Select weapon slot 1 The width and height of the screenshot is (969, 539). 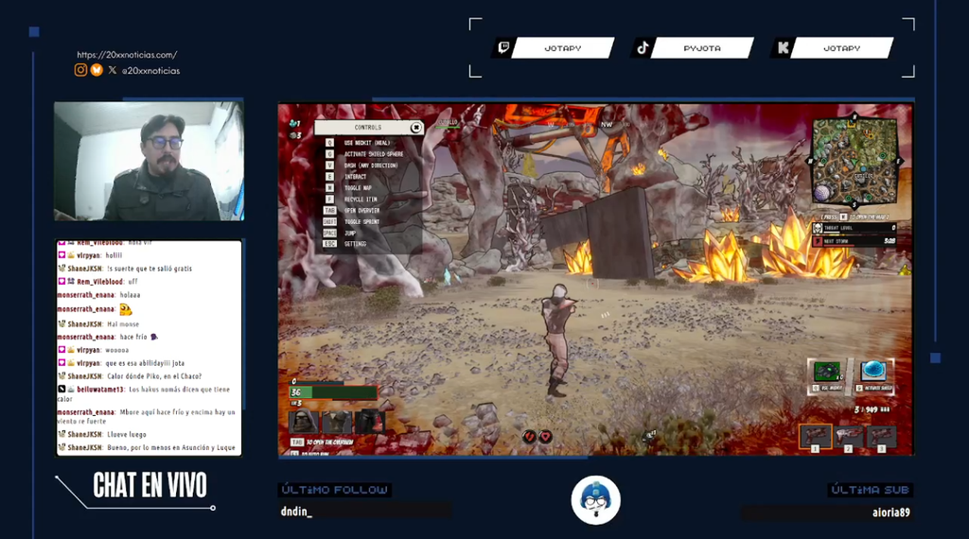(x=815, y=437)
